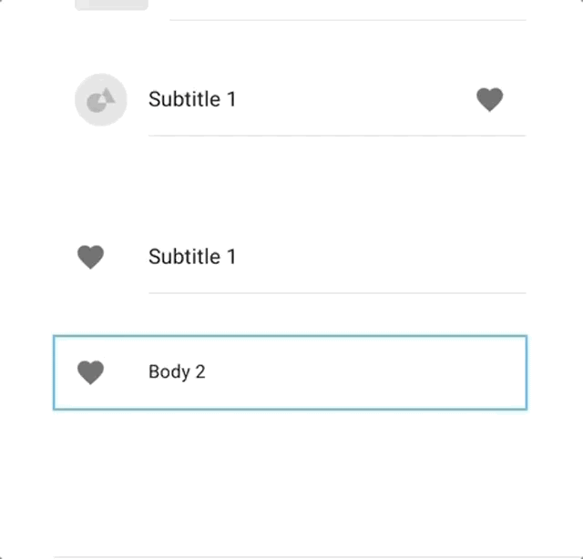The width and height of the screenshot is (583, 559).
Task: Click the blue outline of the Body 2 item
Action: pos(290,336)
